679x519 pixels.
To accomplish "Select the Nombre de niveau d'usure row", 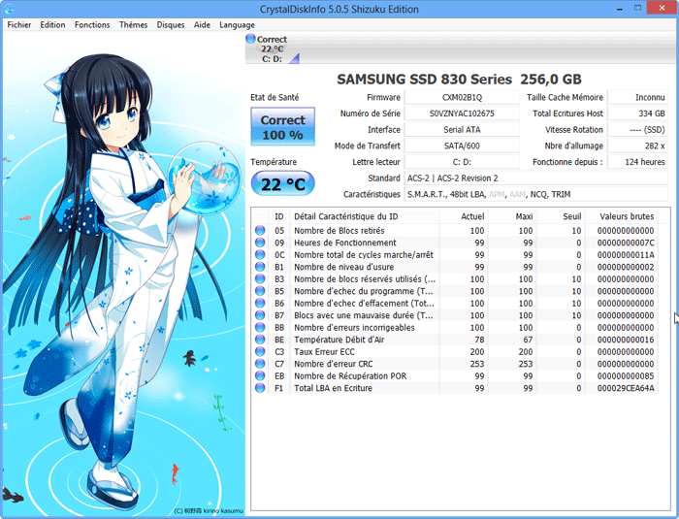I will point(455,267).
